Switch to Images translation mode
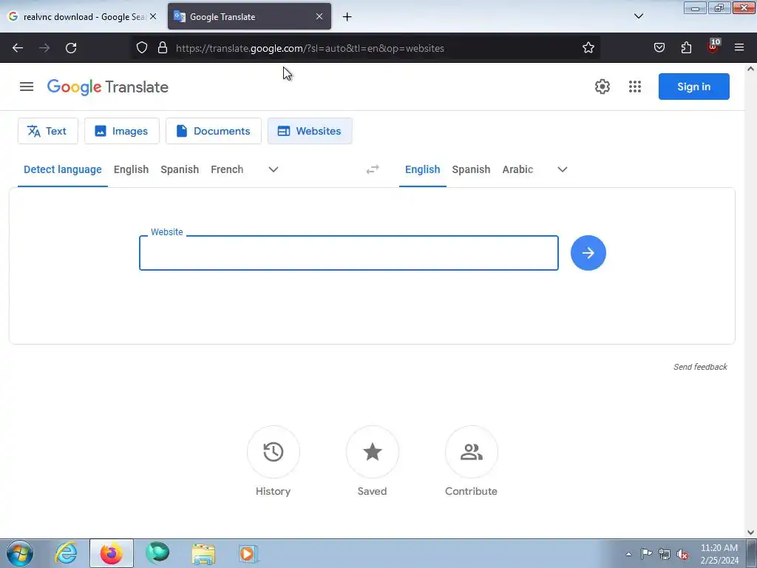This screenshot has width=757, height=568. coord(122,131)
